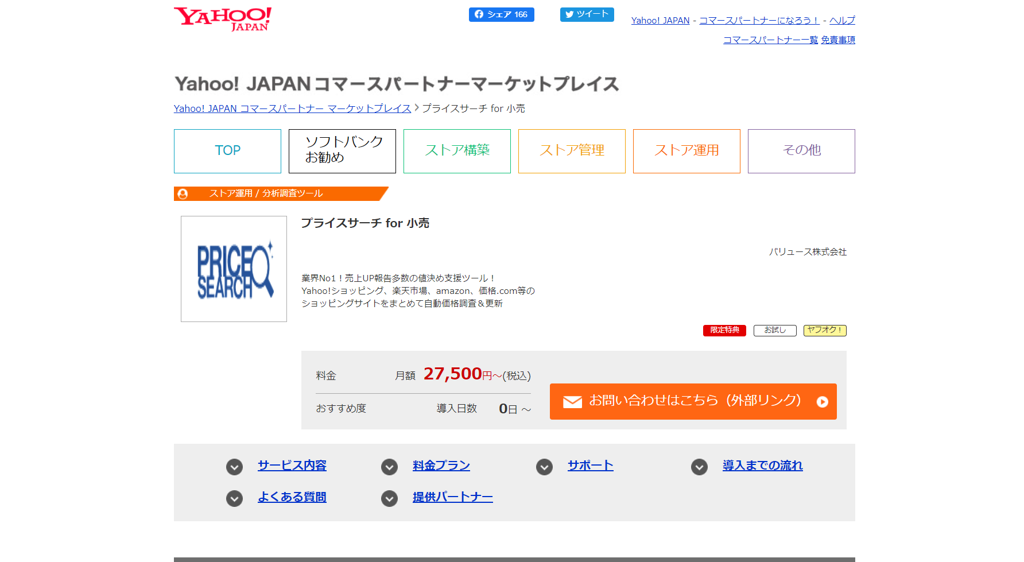Screen dimensions: 1024x562
Task: Click the Facebook share button
Action: click(x=501, y=14)
